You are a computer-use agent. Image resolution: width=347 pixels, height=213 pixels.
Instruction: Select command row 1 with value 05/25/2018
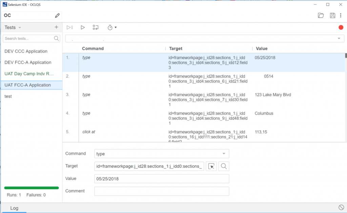coord(204,62)
